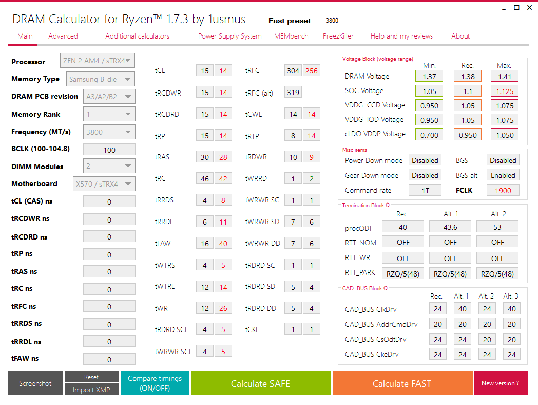Switch to the Main tab
This screenshot has height=405, width=538.
point(25,36)
